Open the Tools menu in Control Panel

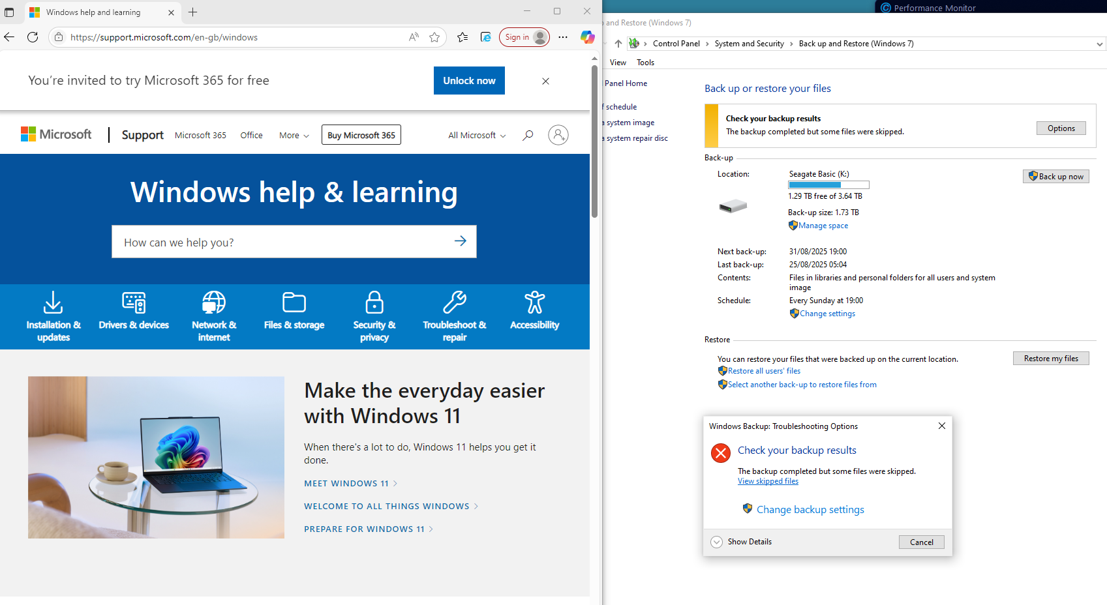tap(645, 63)
